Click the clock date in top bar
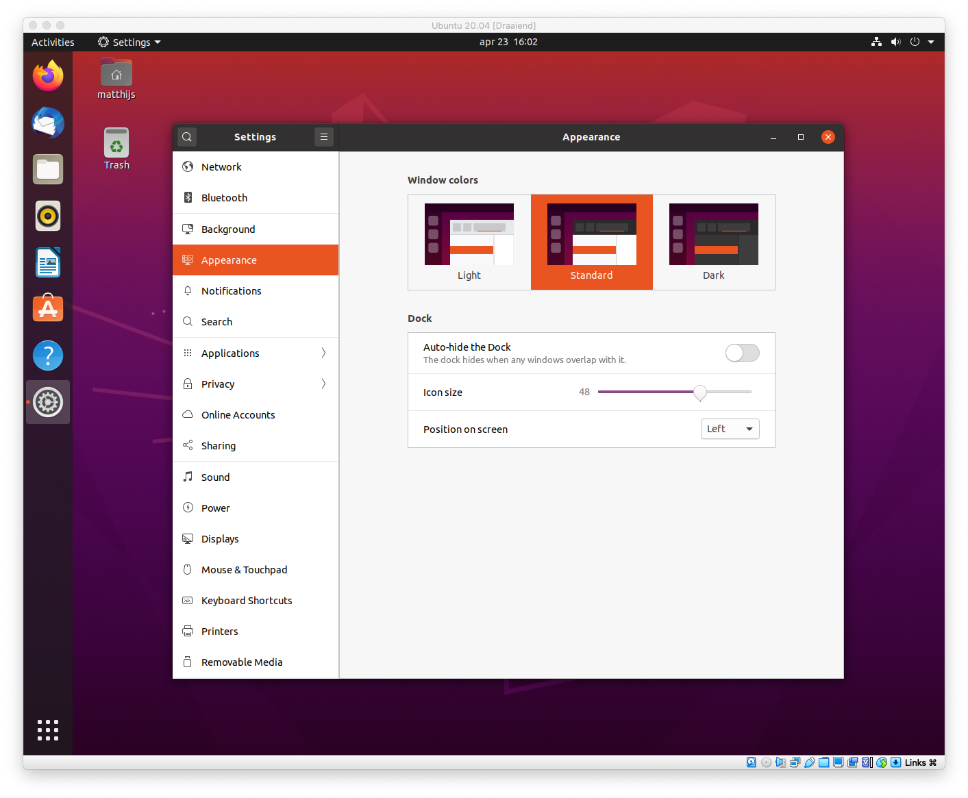Image resolution: width=968 pixels, height=798 pixels. 508,42
